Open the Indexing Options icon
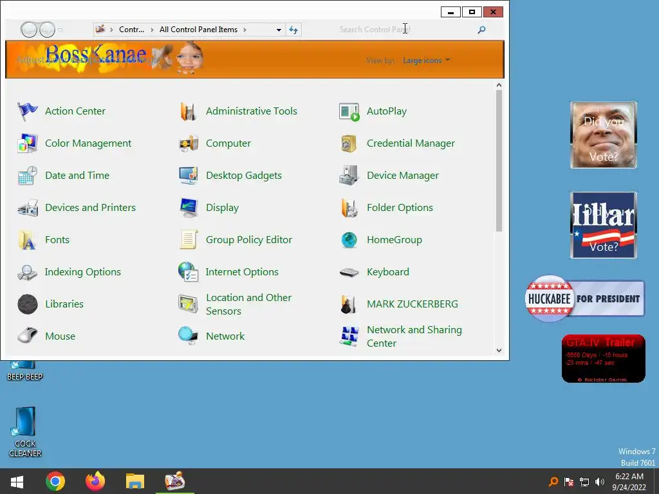Image resolution: width=659 pixels, height=494 pixels. tap(27, 272)
